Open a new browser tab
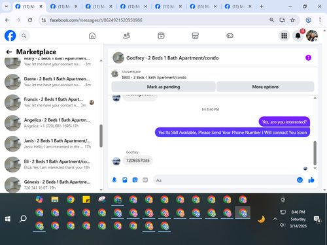The image size is (327, 245). point(262,7)
